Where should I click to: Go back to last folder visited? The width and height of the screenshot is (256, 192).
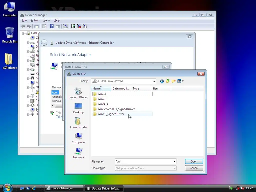point(162,81)
